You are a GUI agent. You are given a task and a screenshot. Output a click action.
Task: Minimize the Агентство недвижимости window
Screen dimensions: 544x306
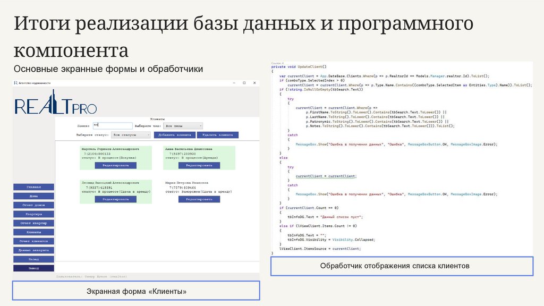234,83
